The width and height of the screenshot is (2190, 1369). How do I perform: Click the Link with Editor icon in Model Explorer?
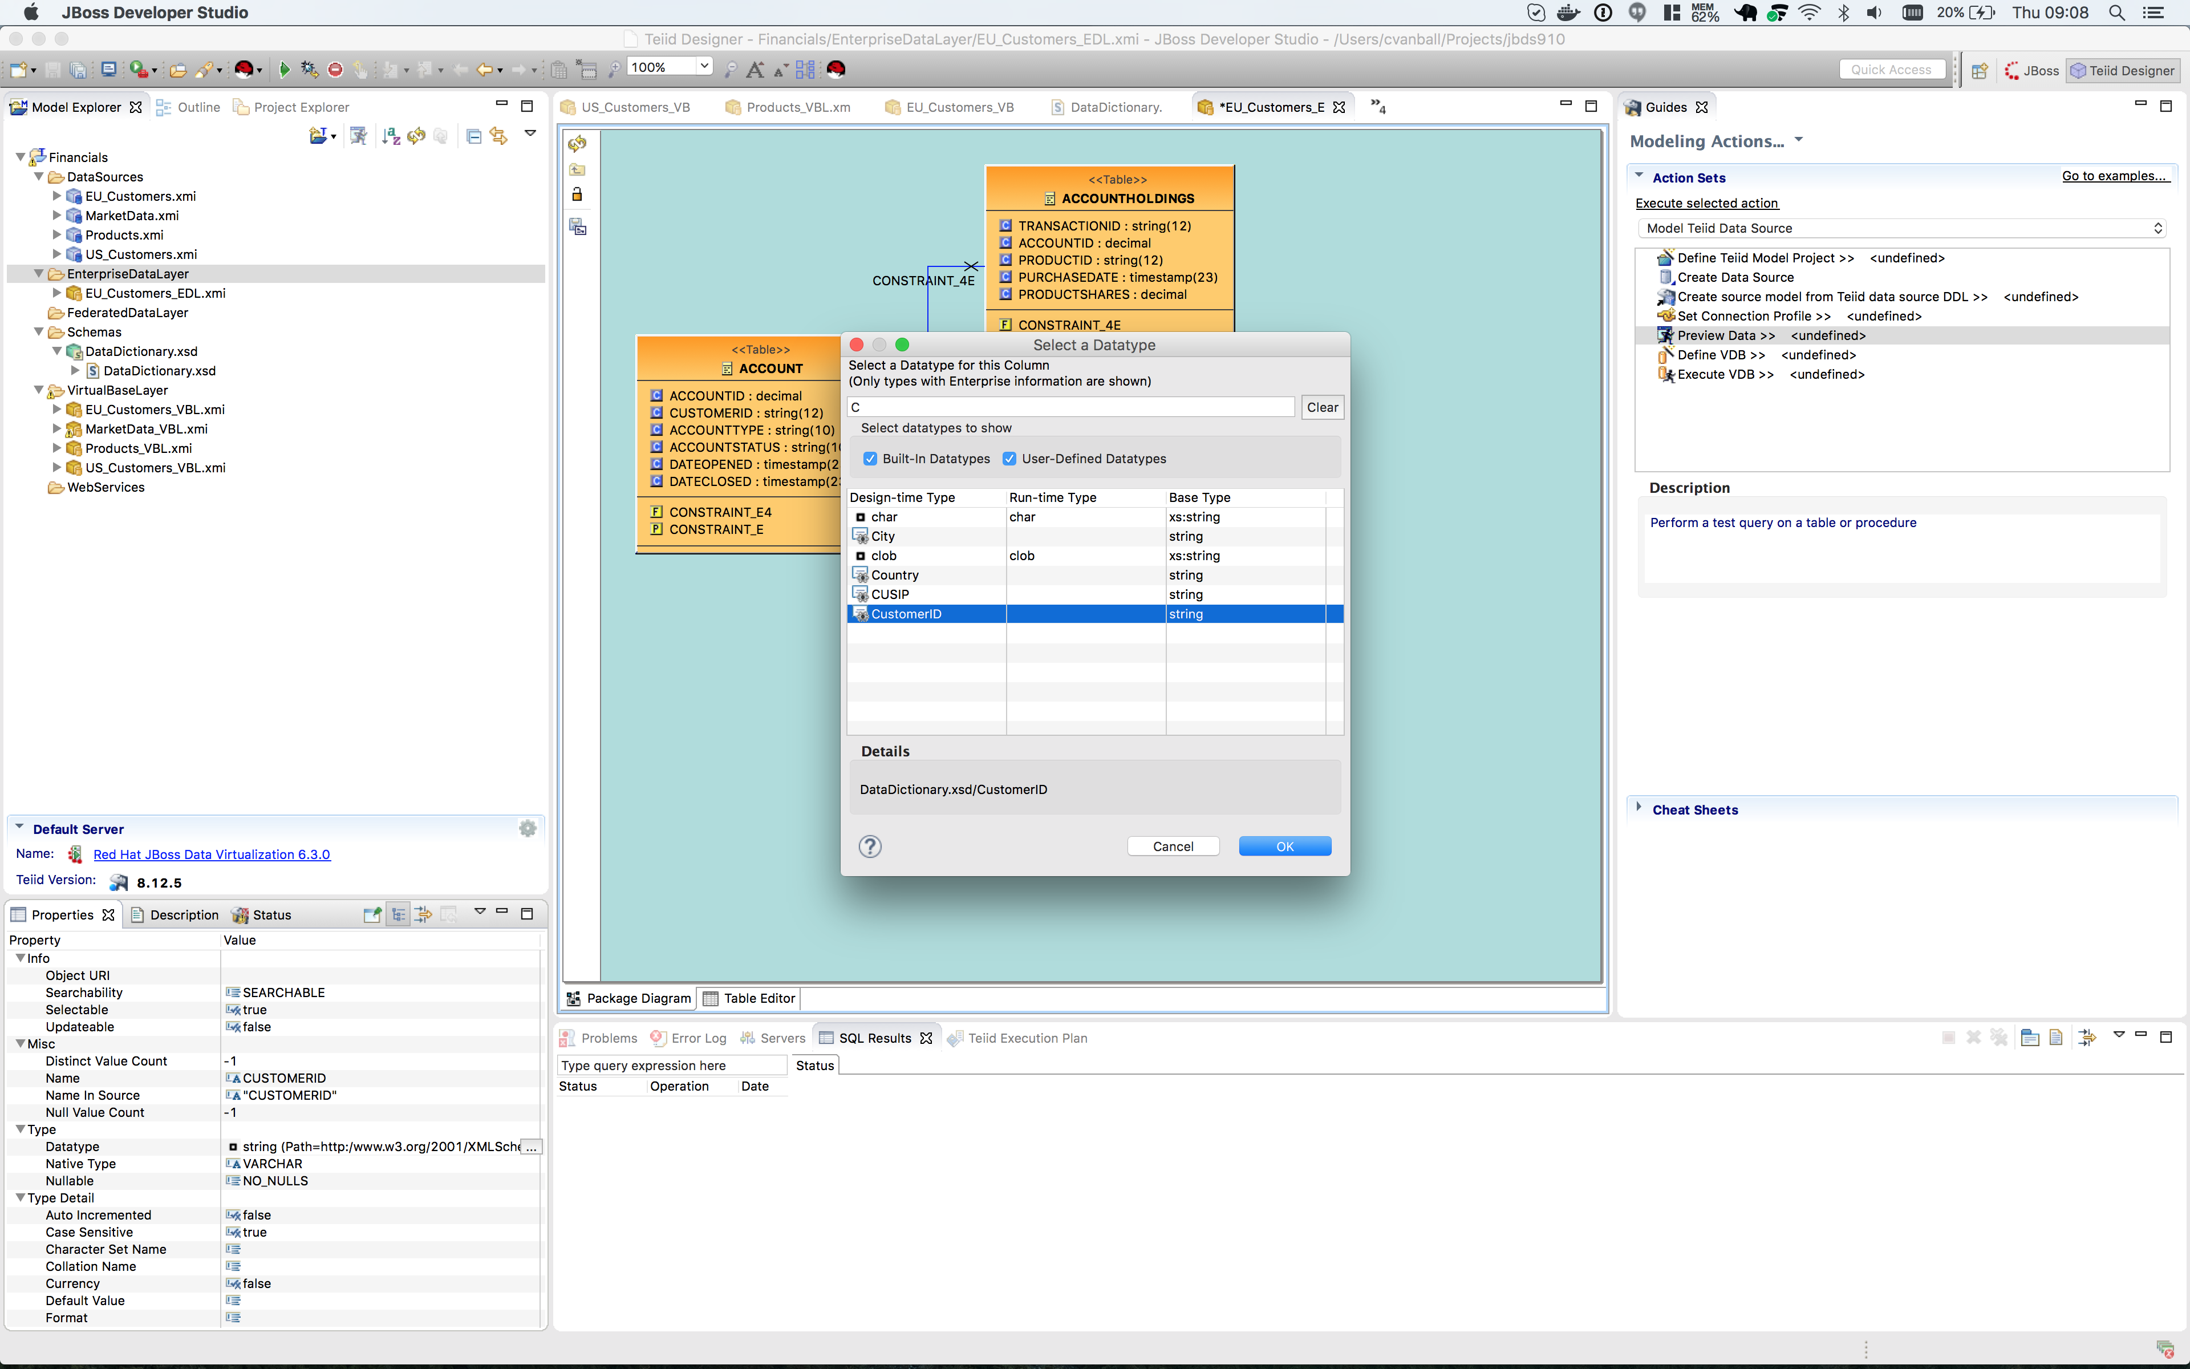[498, 136]
